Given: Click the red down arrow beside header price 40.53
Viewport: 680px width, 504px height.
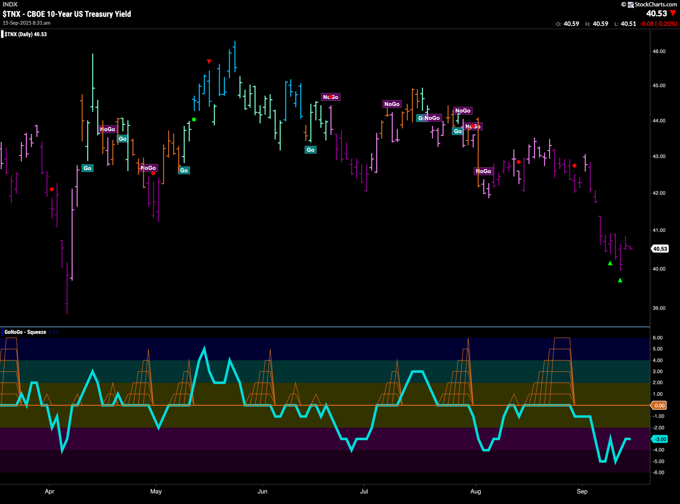Looking at the screenshot, I should coord(673,14).
